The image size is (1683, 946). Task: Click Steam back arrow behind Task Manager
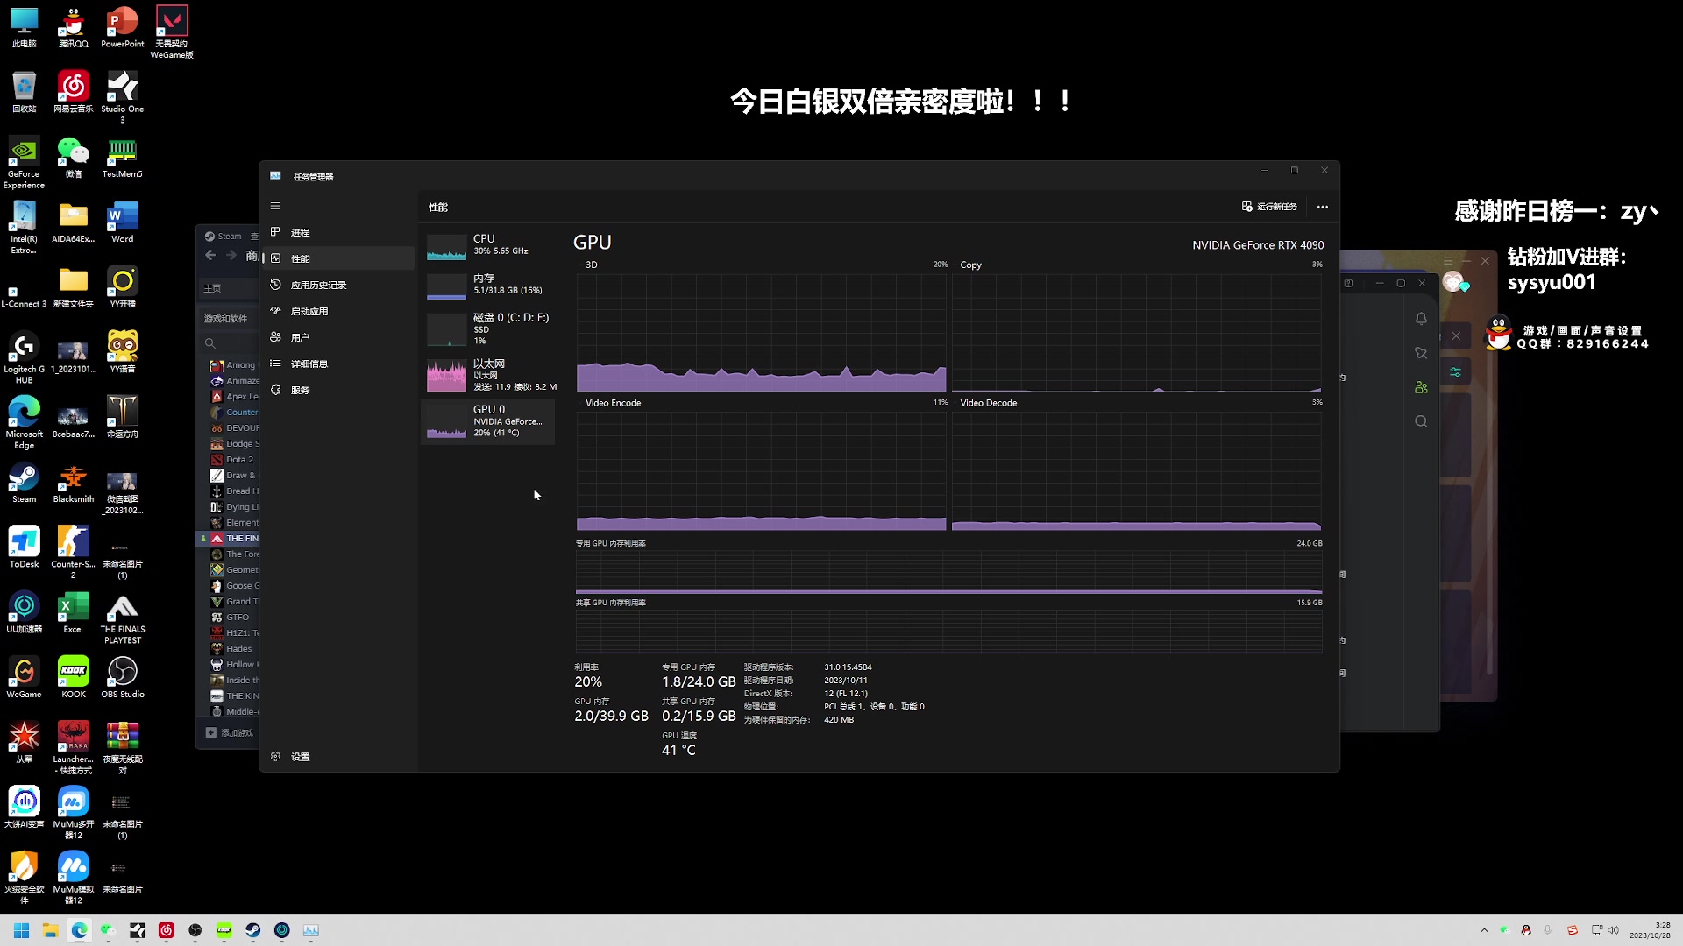(210, 255)
